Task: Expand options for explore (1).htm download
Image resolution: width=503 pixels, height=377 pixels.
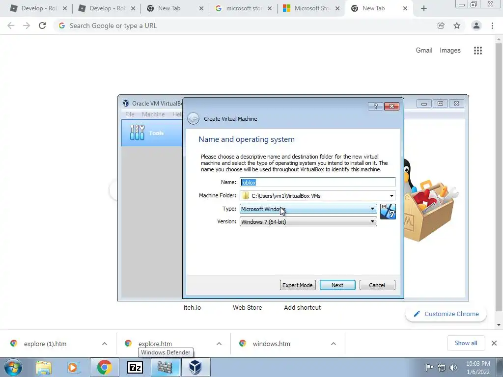Action: pos(105,344)
